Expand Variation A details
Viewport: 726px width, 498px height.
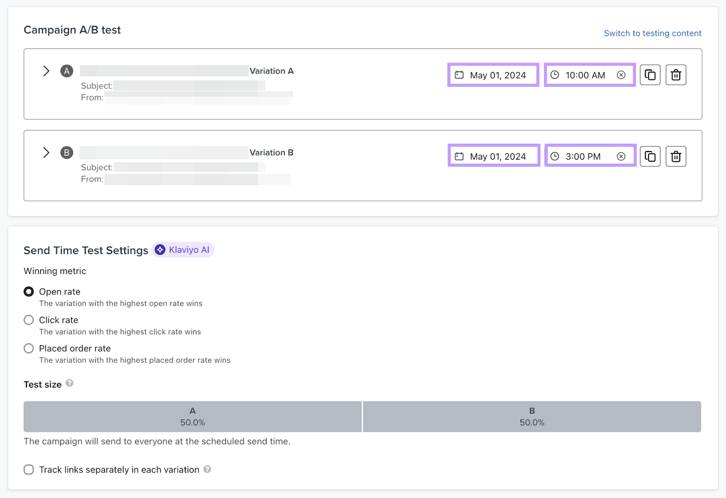coord(46,71)
